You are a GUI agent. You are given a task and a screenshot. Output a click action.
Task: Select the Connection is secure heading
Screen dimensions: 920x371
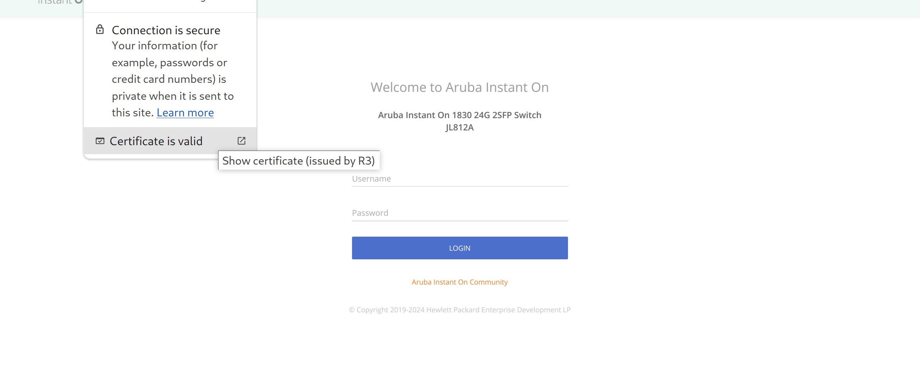point(166,30)
